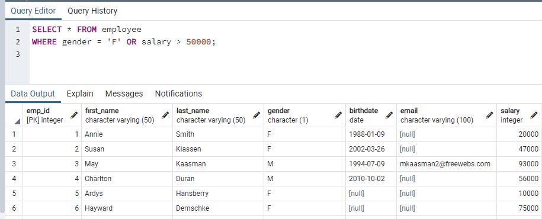Open the Explain tab
The height and width of the screenshot is (219, 542).
click(x=80, y=94)
